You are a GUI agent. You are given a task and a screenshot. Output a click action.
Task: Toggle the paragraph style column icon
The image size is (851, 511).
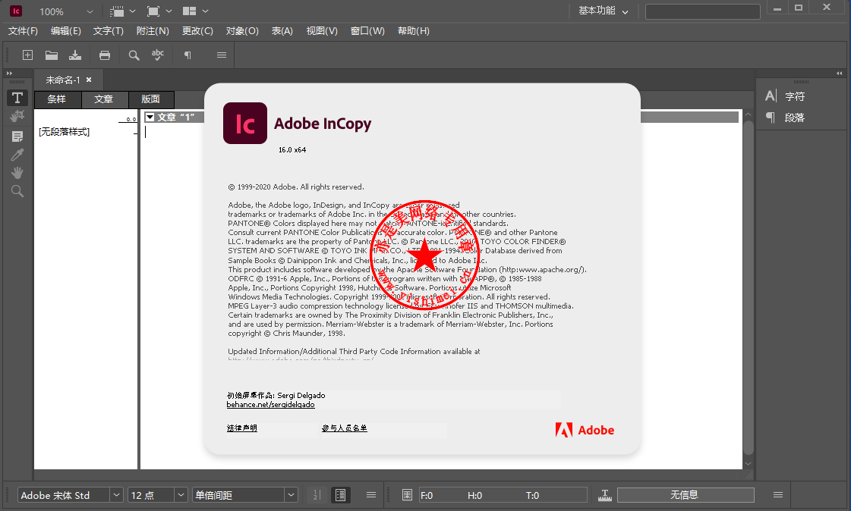pyautogui.click(x=340, y=495)
